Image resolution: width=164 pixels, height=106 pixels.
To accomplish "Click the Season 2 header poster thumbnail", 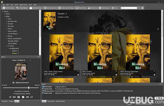I will (x=49, y=21).
